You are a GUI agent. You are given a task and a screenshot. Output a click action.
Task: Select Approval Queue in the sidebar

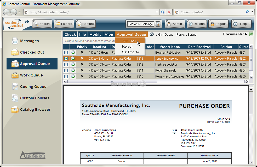pyautogui.click(x=32, y=64)
